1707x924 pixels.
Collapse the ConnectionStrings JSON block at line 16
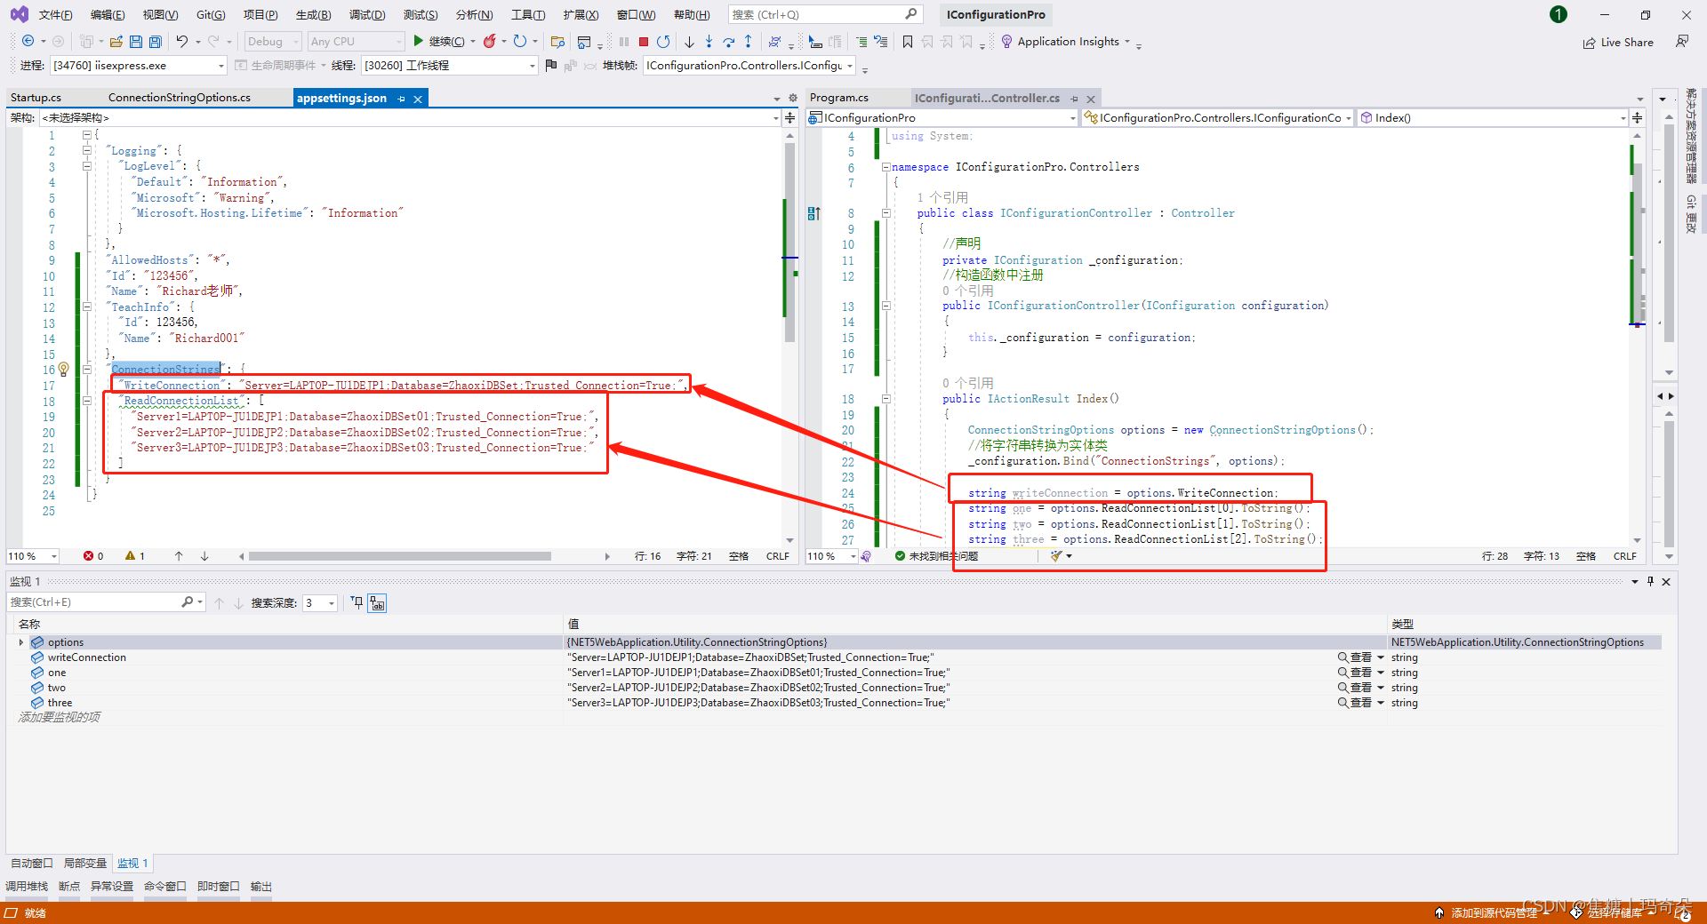tap(87, 369)
